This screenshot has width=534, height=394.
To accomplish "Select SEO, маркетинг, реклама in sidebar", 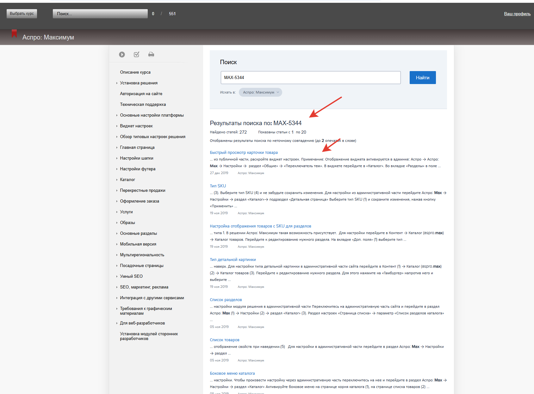I will [x=144, y=287].
